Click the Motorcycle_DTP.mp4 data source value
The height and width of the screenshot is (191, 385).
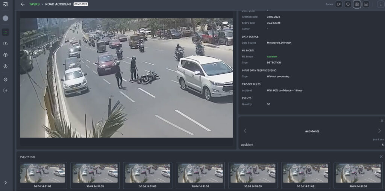tap(279, 43)
